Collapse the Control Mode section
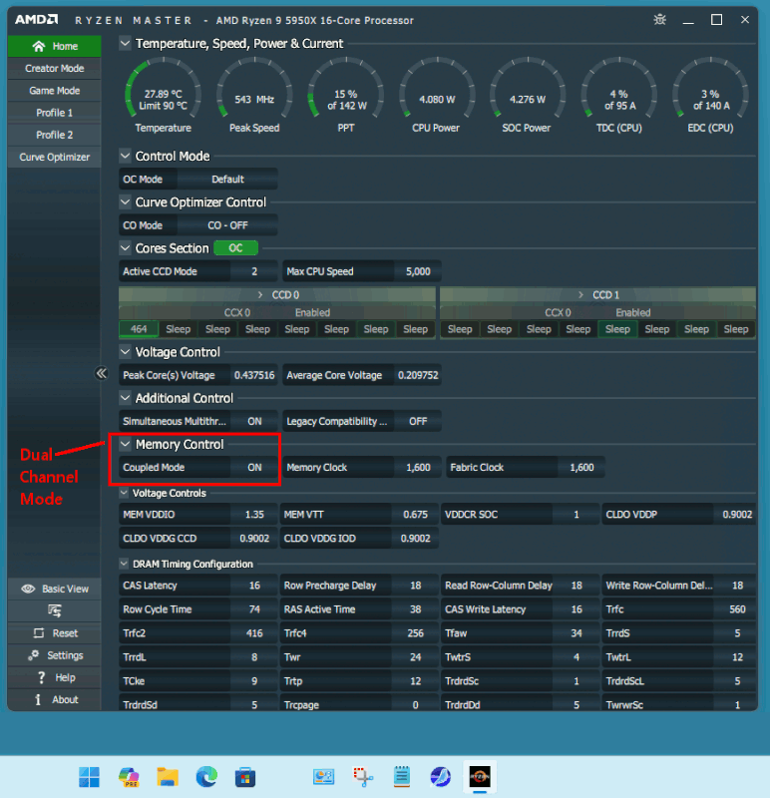The width and height of the screenshot is (770, 798). click(x=125, y=156)
